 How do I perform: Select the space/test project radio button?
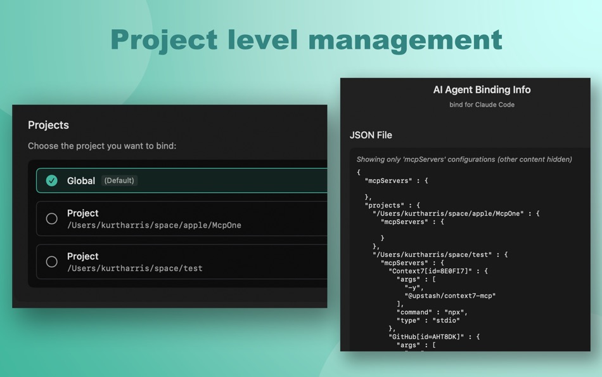coord(51,261)
